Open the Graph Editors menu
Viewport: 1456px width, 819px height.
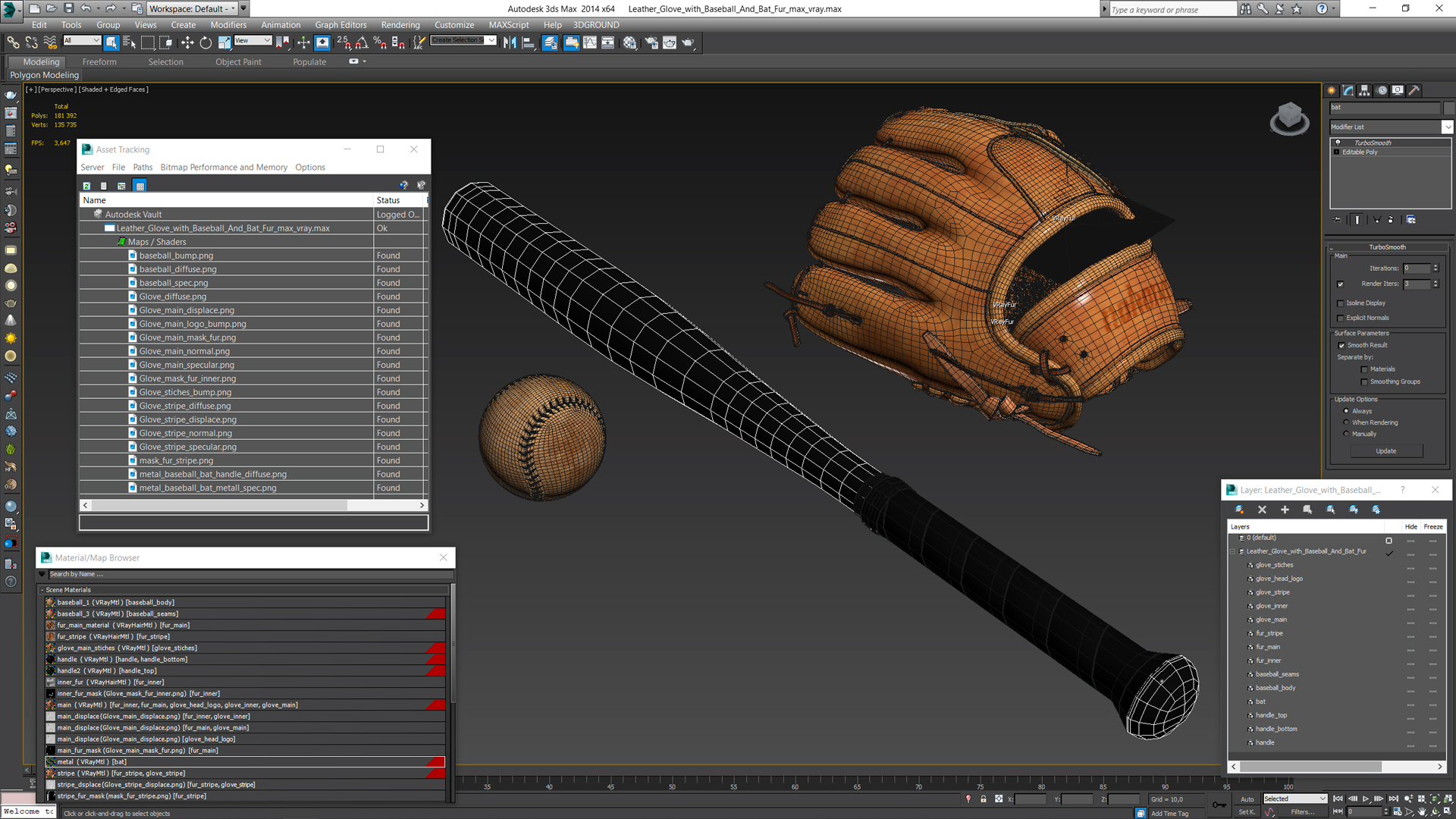(x=340, y=25)
